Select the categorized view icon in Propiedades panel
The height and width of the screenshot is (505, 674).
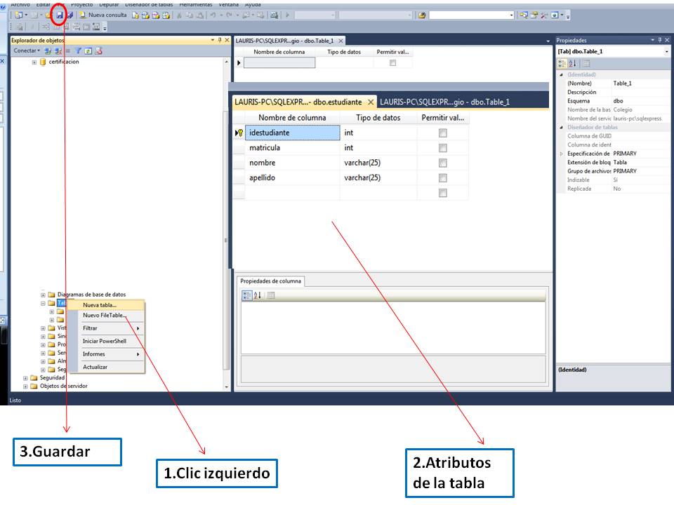[562, 63]
